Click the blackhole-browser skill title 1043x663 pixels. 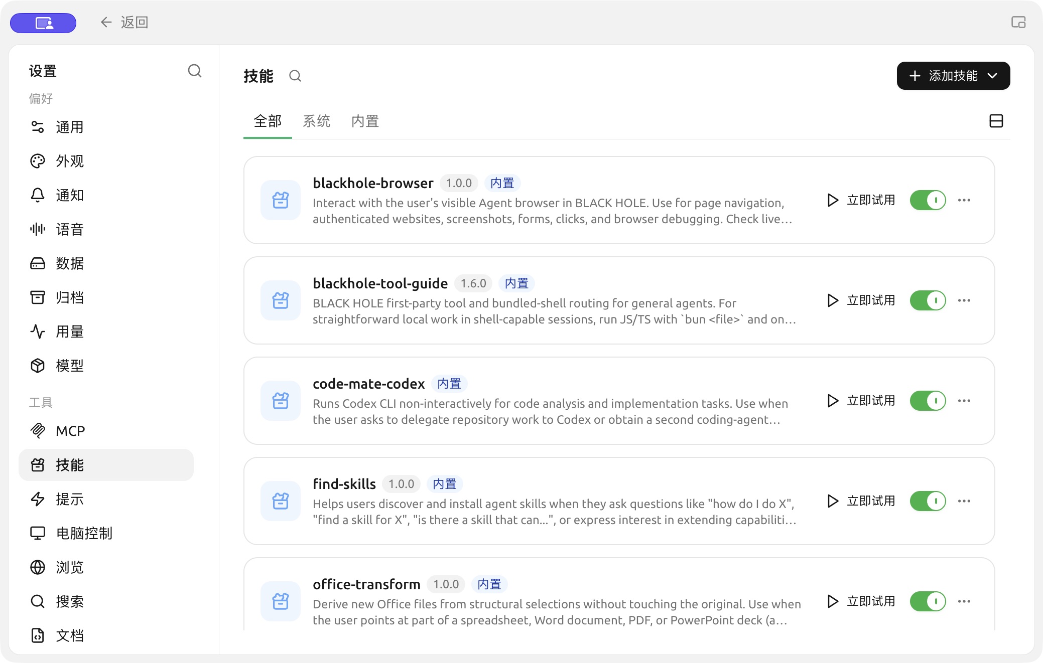click(373, 183)
